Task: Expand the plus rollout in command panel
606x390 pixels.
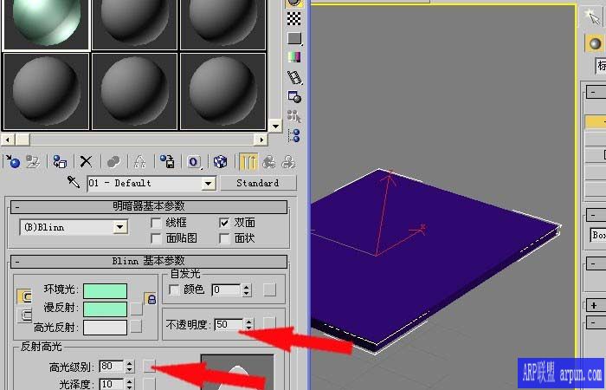Action: click(596, 305)
